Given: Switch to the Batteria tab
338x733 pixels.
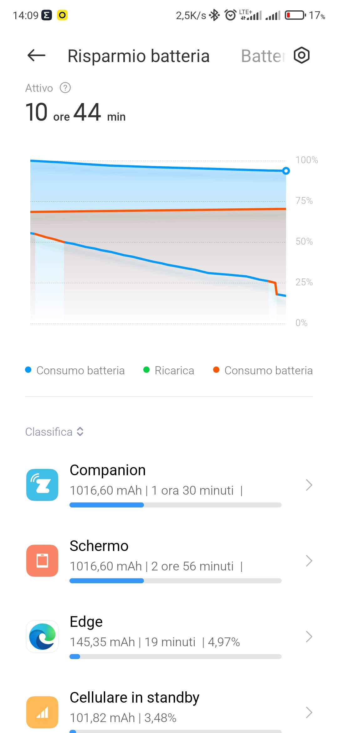Looking at the screenshot, I should click(263, 56).
